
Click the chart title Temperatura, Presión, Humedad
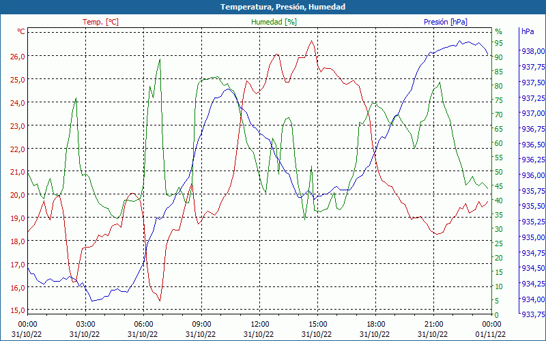(283, 7)
